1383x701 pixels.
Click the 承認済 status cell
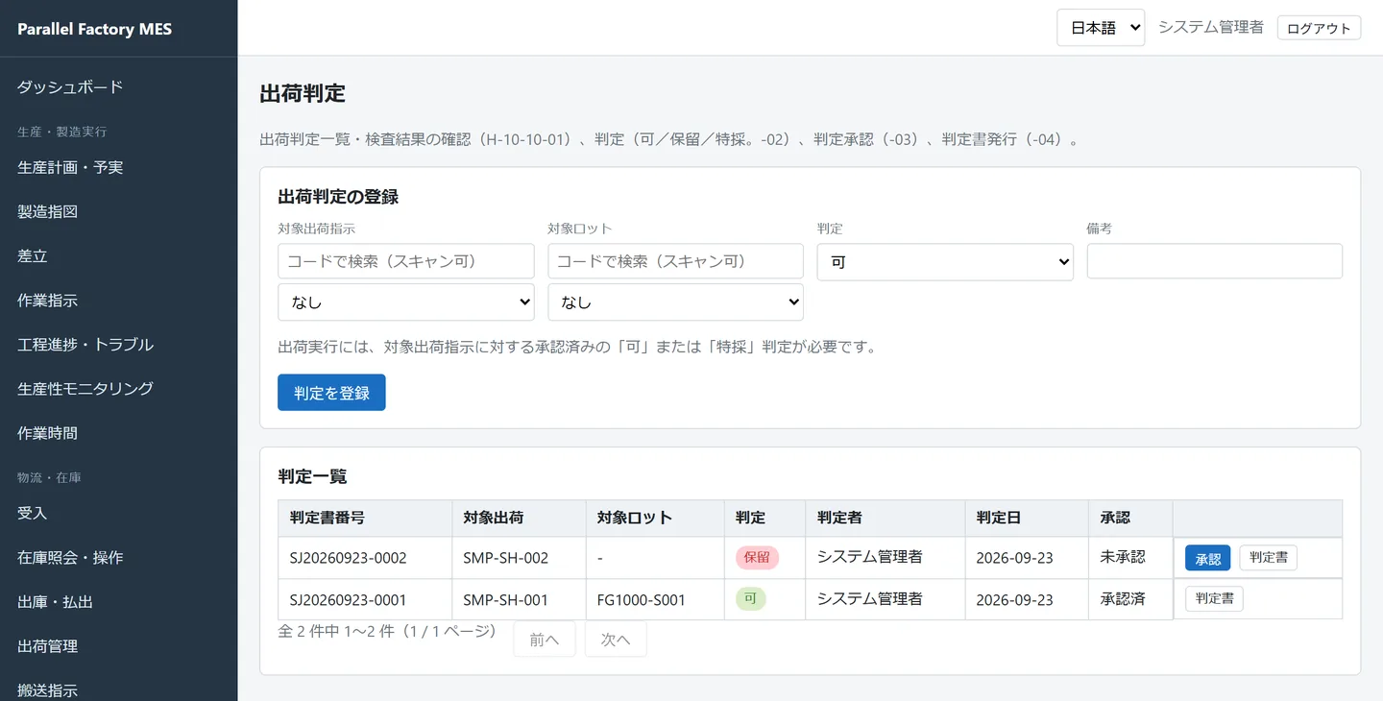(x=1130, y=599)
